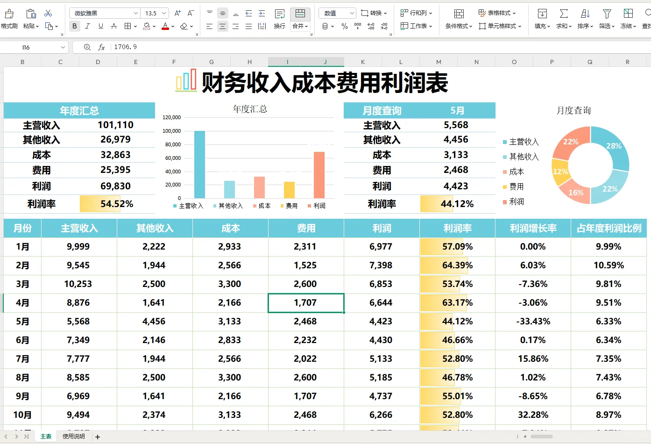Click the merge cells icon

[x=300, y=13]
